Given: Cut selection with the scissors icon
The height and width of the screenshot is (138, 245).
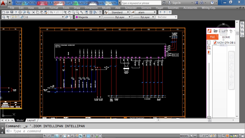Looking at the screenshot, I should coord(33,12).
